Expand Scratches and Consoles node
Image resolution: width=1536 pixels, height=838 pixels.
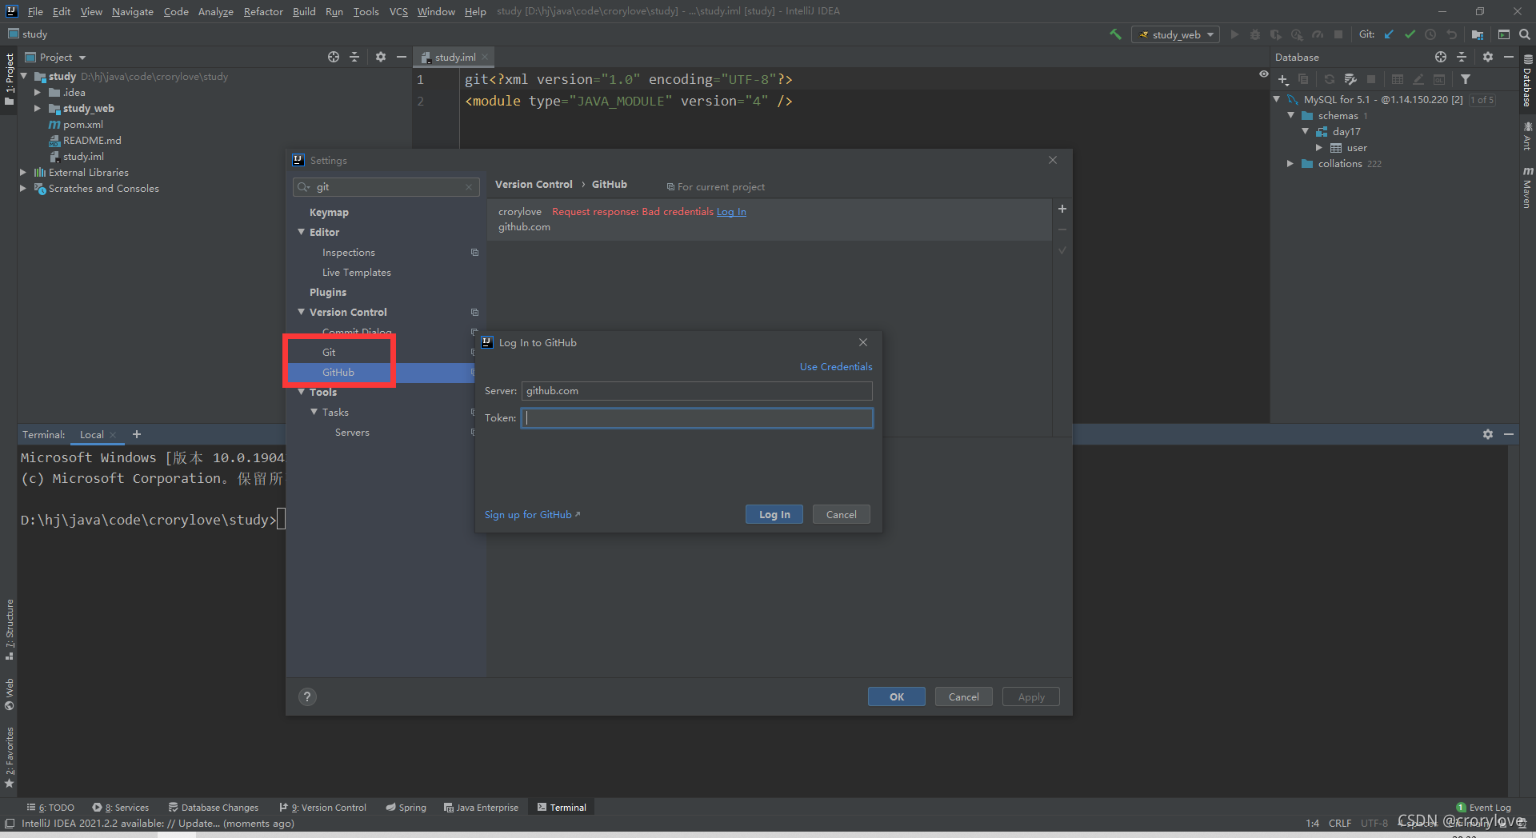23,189
